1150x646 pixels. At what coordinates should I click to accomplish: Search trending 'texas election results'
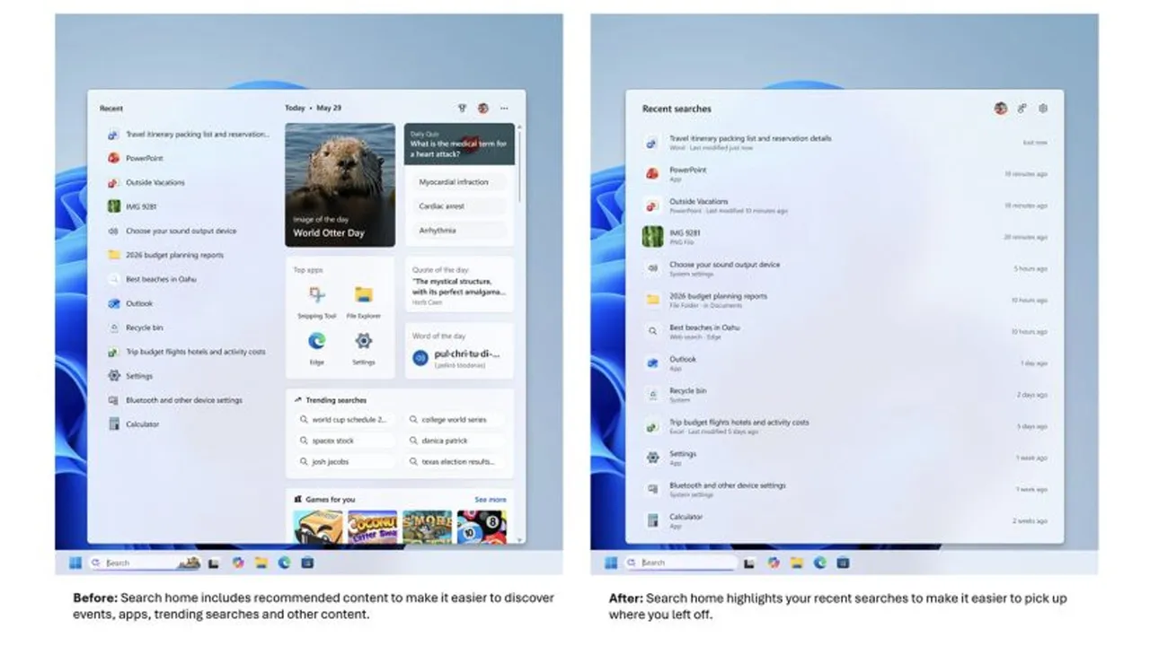455,462
